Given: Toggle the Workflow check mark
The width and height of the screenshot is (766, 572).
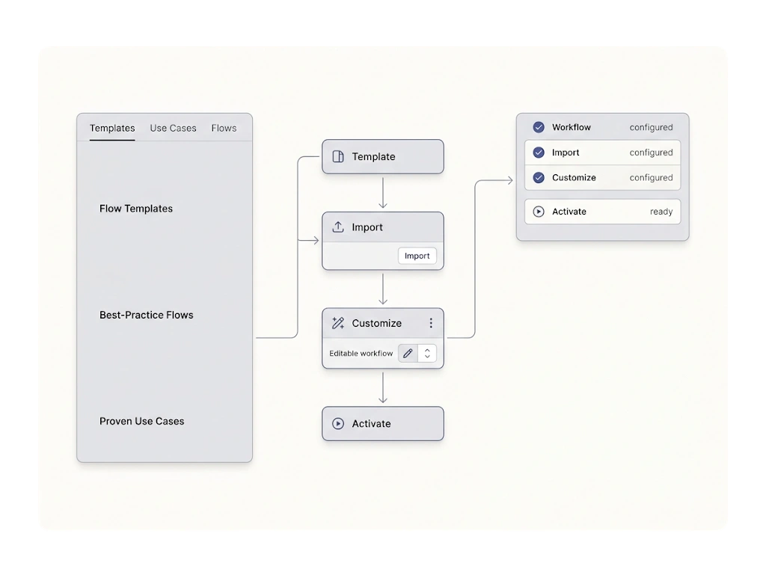Looking at the screenshot, I should pyautogui.click(x=539, y=127).
